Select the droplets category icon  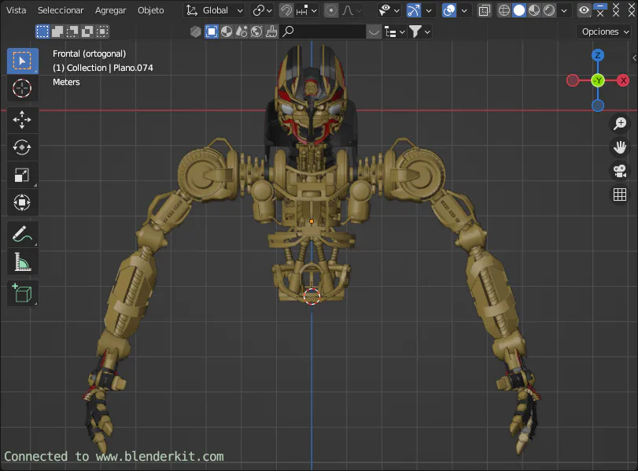(242, 32)
